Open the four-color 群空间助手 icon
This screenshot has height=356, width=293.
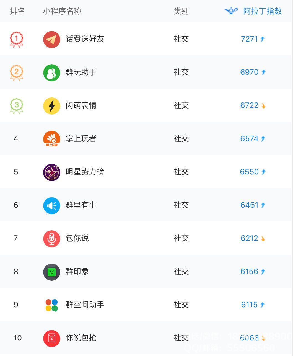point(52,305)
